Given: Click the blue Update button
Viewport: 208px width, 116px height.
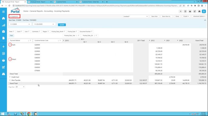Looking at the screenshot, I should pyautogui.click(x=62, y=25).
